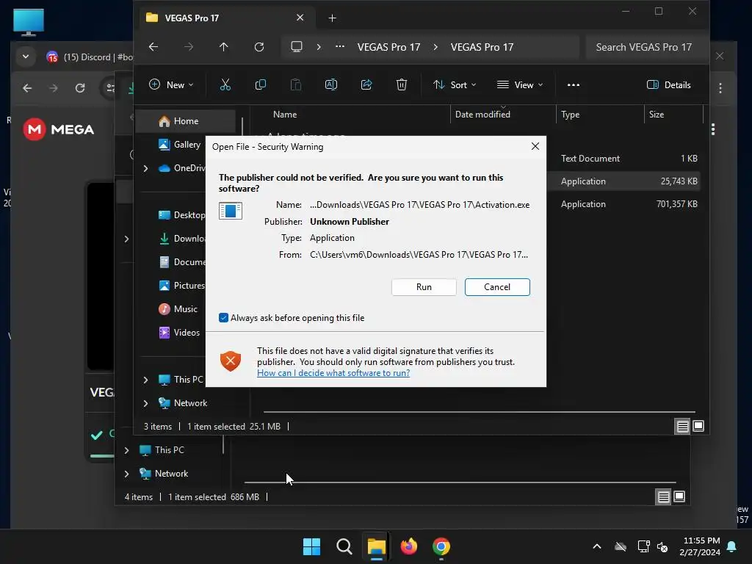Reload the page in the Chrome browser
752x564 pixels.
[79, 88]
